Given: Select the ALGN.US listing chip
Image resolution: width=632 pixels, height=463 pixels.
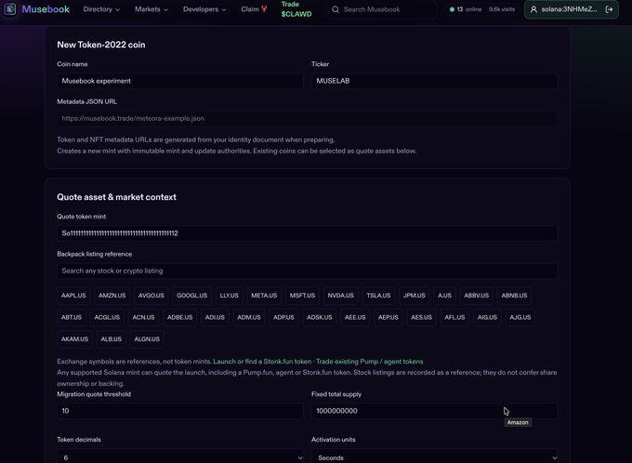Looking at the screenshot, I should click(147, 339).
